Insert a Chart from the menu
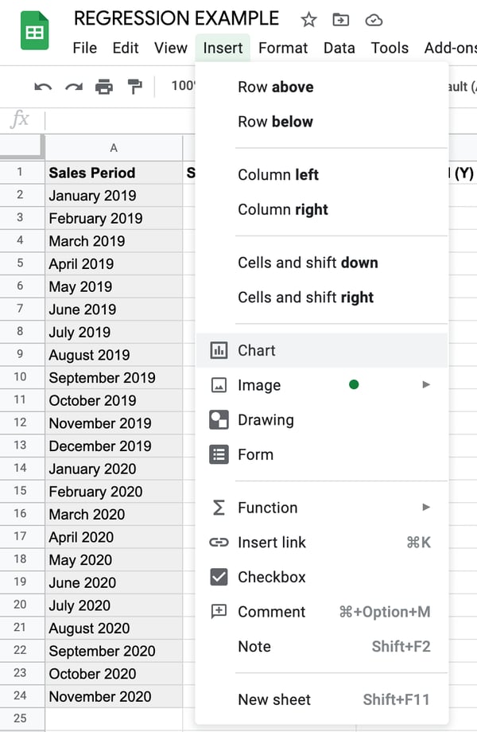The width and height of the screenshot is (477, 732). click(x=256, y=350)
